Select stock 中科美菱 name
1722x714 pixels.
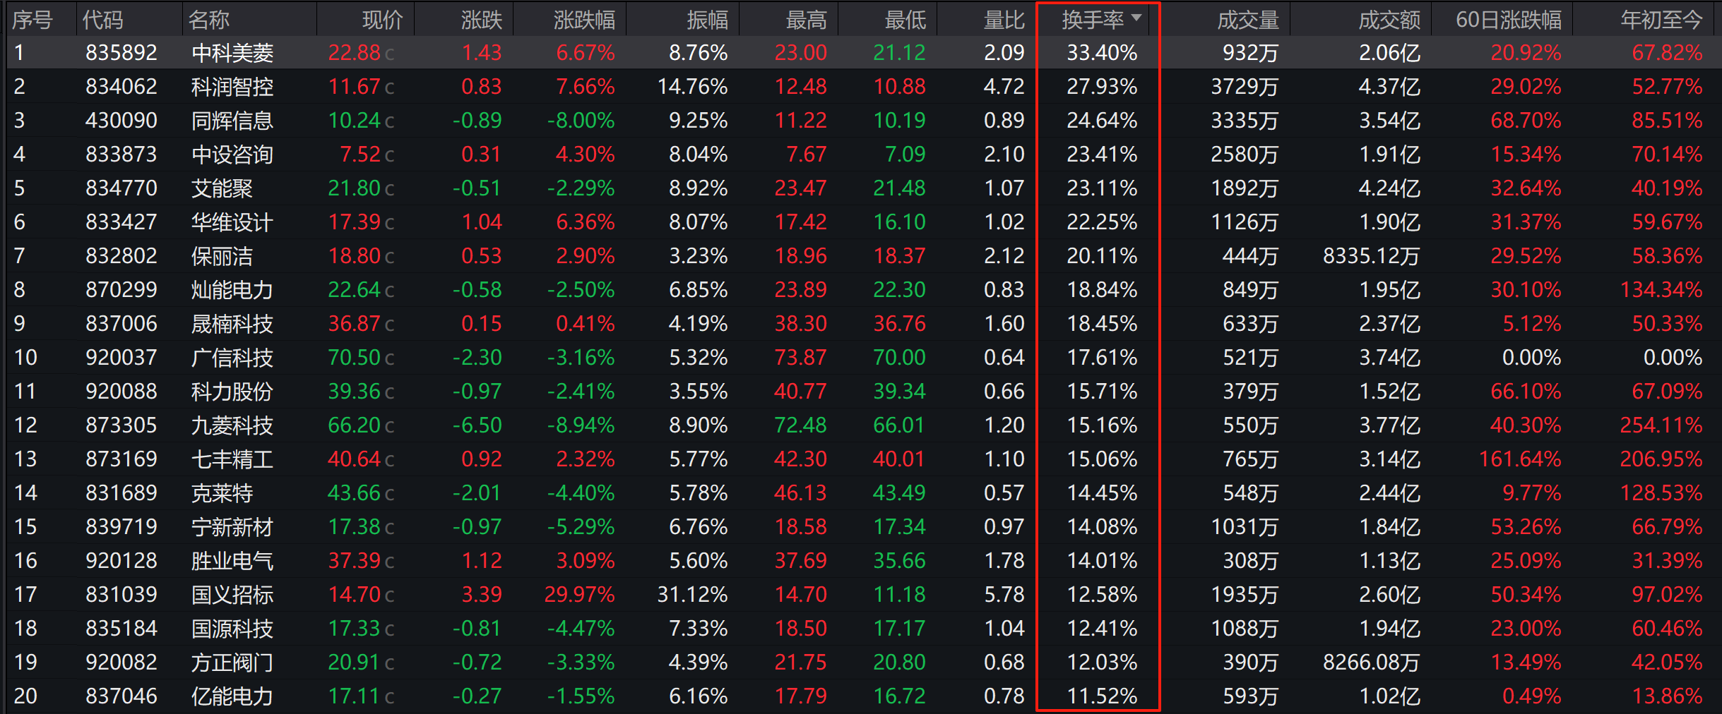(232, 53)
